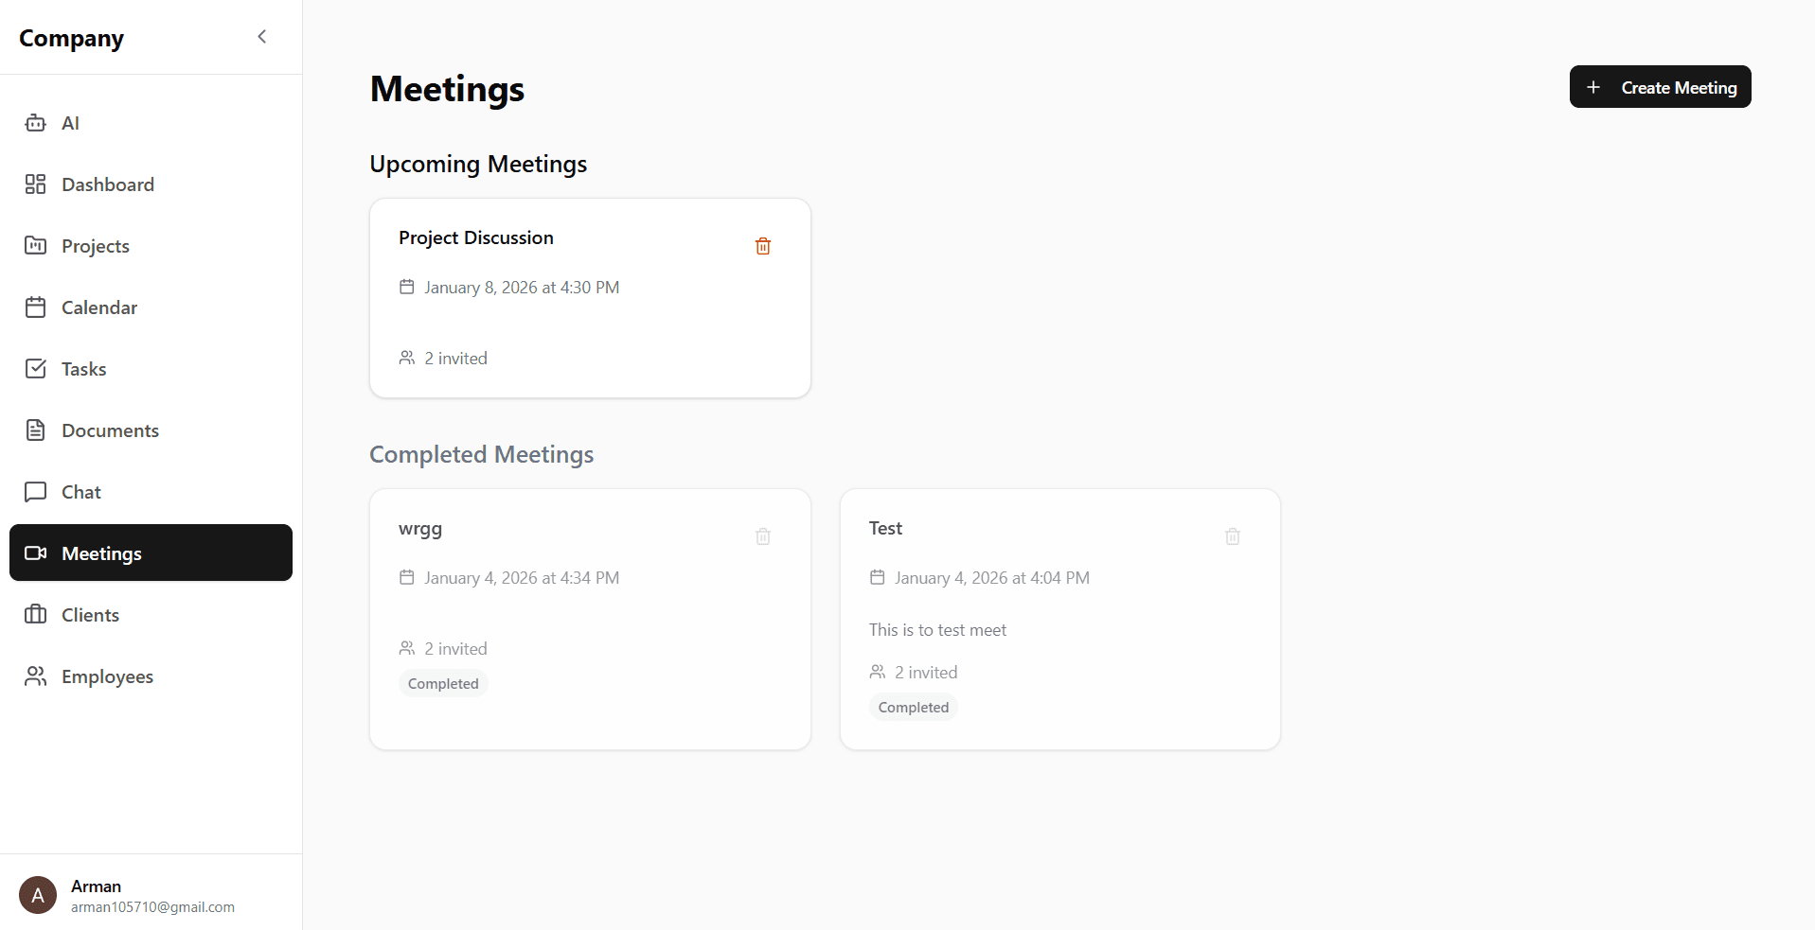Click the trash icon on the wrgg meeting
The image size is (1815, 930).
pos(762,536)
